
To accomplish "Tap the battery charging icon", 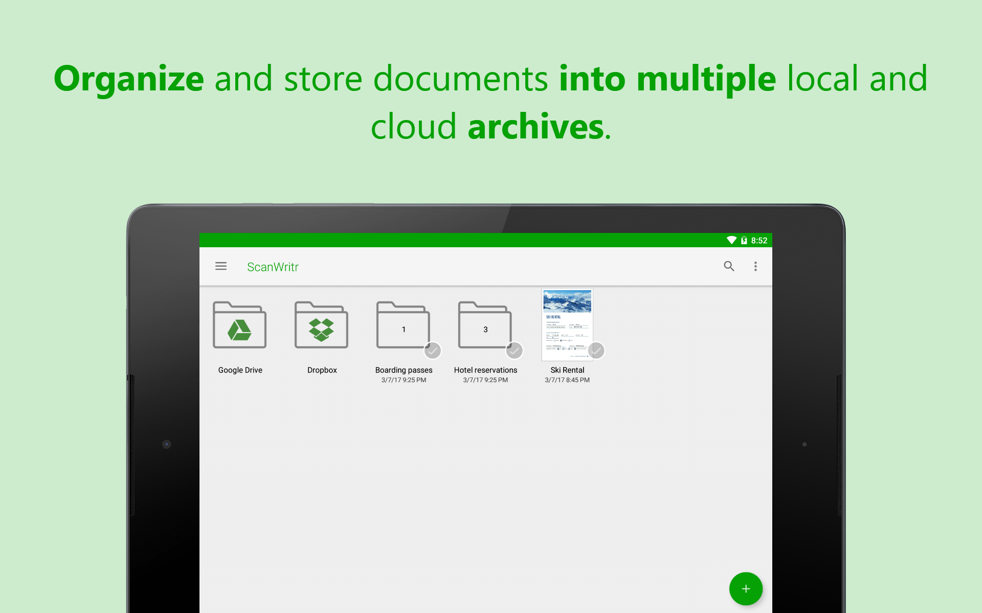I will click(744, 240).
